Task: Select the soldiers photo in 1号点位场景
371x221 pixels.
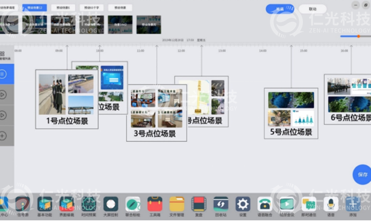Action: tap(52, 94)
